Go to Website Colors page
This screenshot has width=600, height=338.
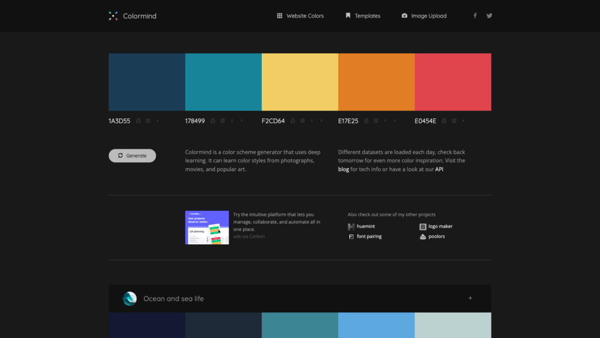pyautogui.click(x=301, y=16)
